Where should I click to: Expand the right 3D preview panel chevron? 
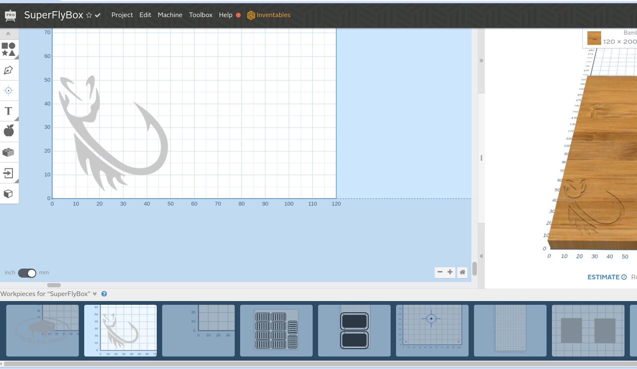click(481, 60)
